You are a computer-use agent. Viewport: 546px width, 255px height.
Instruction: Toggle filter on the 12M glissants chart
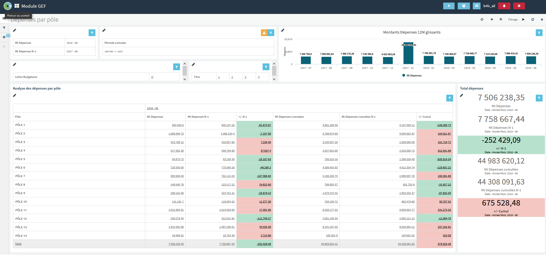click(x=539, y=33)
